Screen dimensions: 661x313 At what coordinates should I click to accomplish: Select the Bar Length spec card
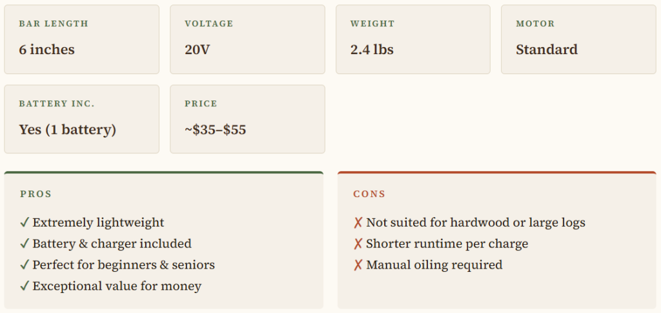coord(81,39)
